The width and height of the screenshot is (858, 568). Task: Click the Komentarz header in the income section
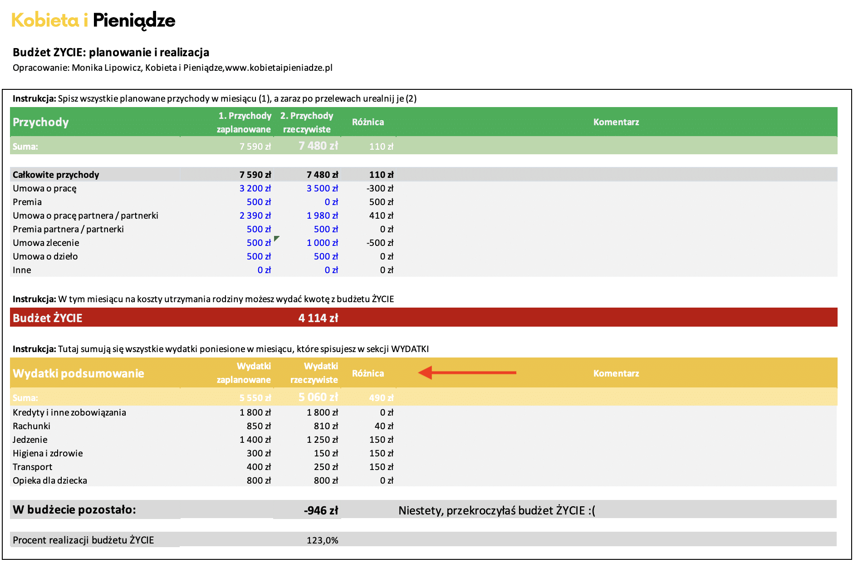(x=616, y=122)
